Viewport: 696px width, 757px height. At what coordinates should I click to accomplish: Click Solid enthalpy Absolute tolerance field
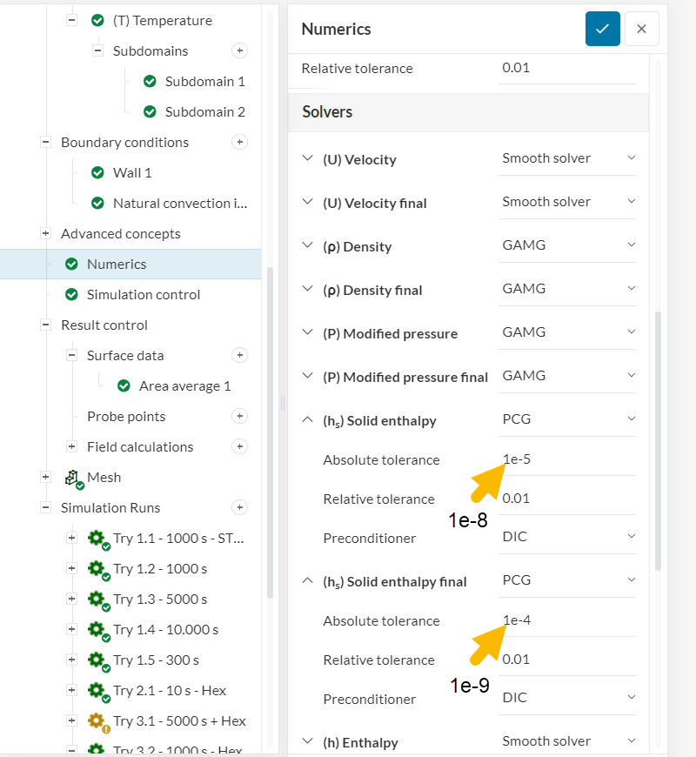566,459
